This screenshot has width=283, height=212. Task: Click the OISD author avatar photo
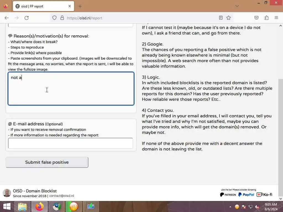pos(7,193)
